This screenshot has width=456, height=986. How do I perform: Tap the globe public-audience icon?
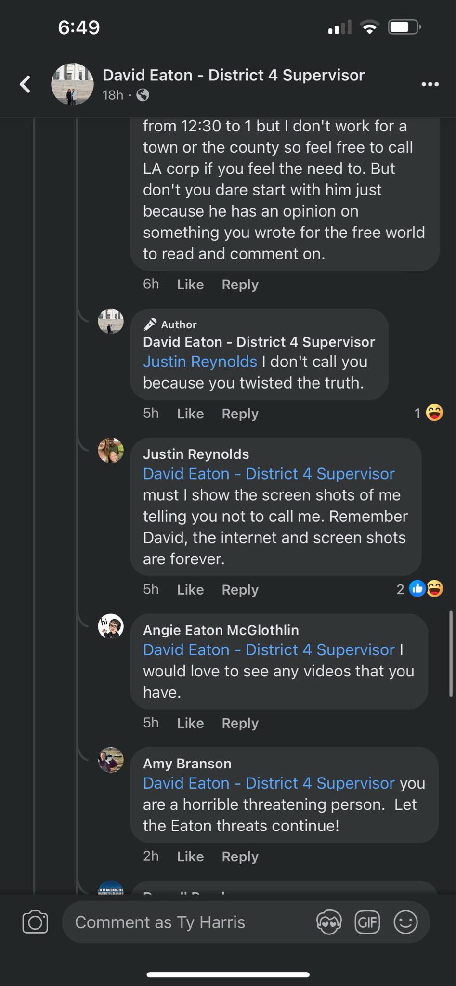(143, 95)
